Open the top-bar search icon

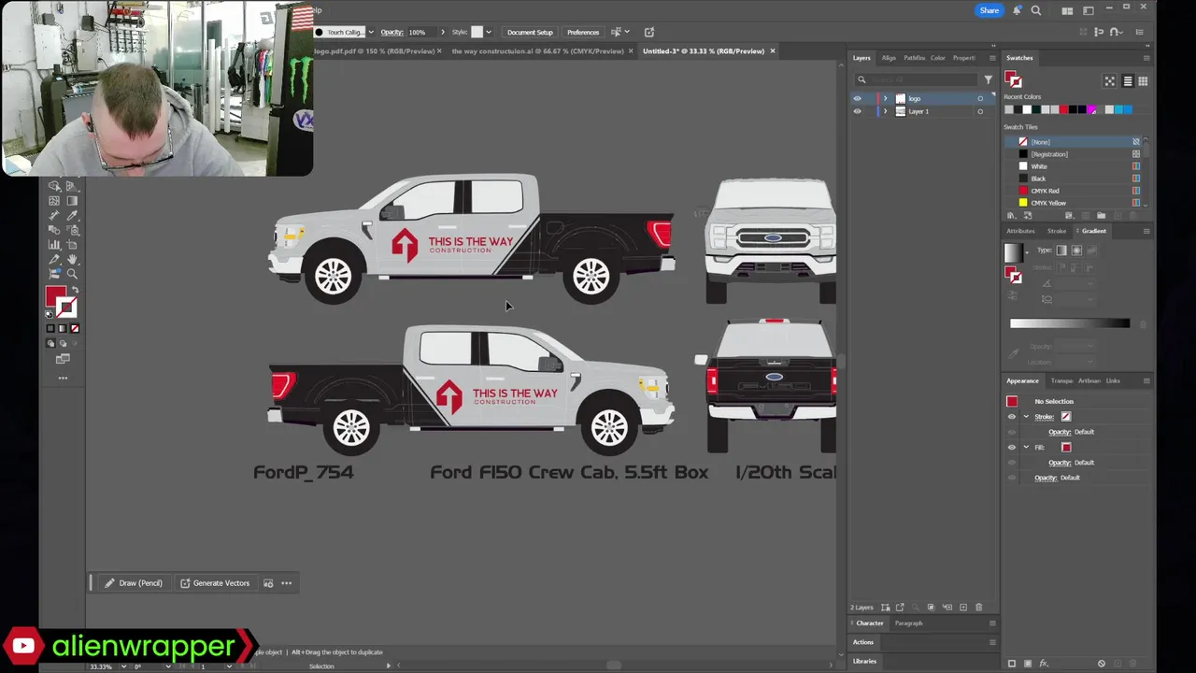click(x=1036, y=10)
